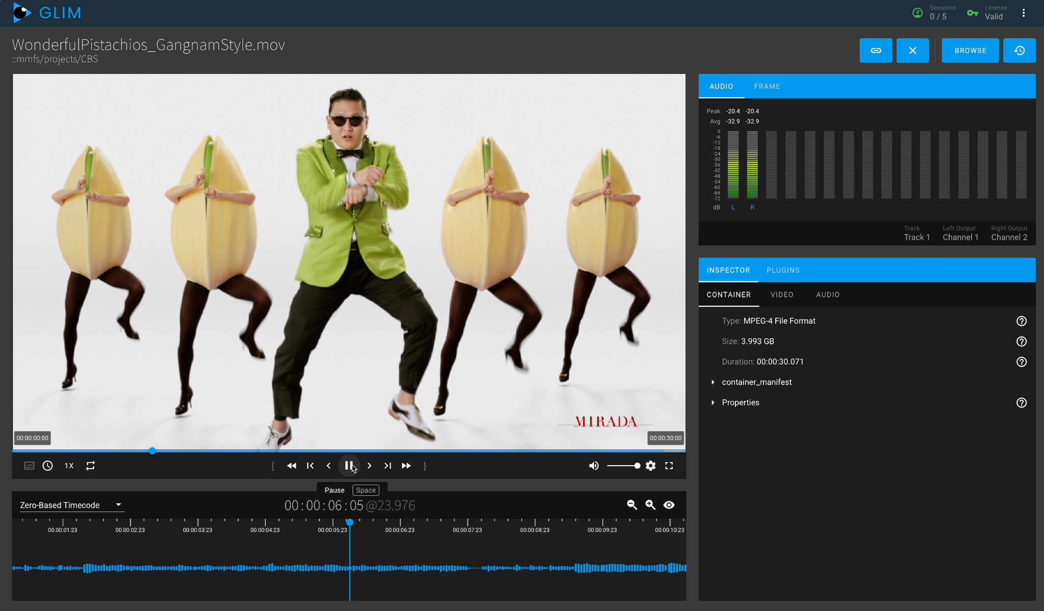
Task: Switch to the FRAME tab
Action: coord(767,86)
